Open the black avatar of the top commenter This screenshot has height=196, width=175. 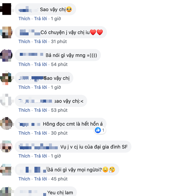[6, 9]
